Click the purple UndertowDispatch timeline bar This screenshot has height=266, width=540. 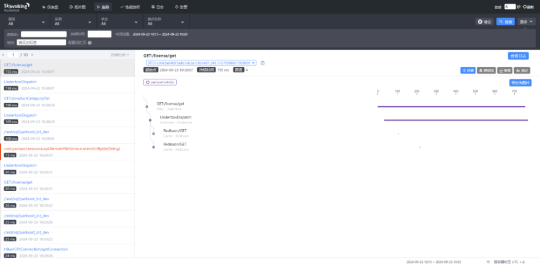(x=455, y=120)
